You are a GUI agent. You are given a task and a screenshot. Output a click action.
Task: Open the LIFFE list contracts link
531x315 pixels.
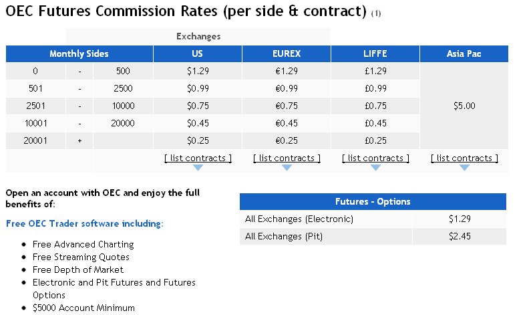tap(375, 158)
